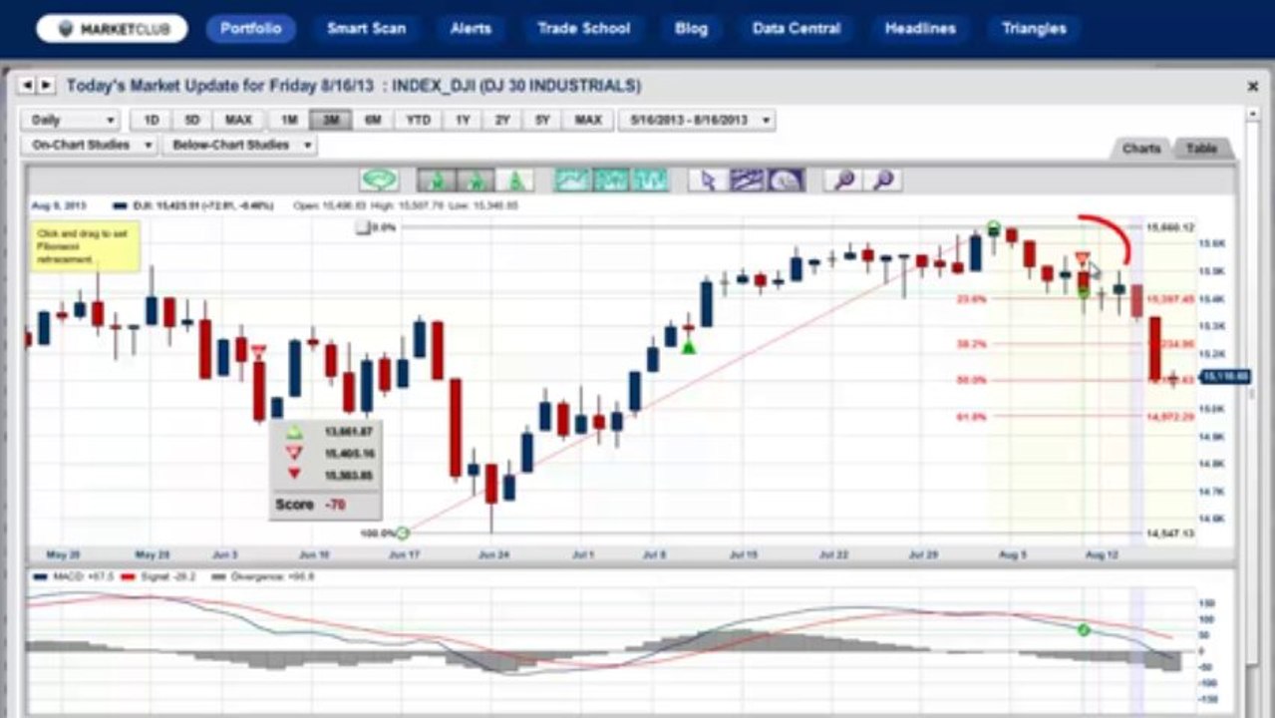
Task: Select the trendline drawing tool icon
Action: [747, 180]
